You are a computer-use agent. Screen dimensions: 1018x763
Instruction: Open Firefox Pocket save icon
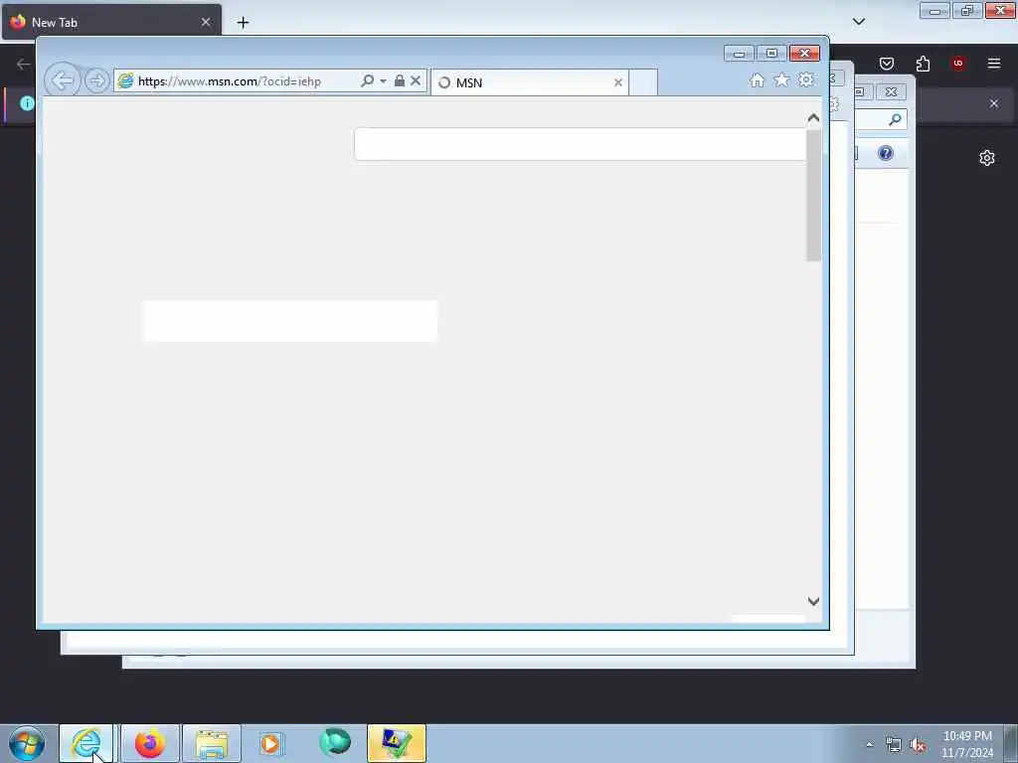point(887,63)
